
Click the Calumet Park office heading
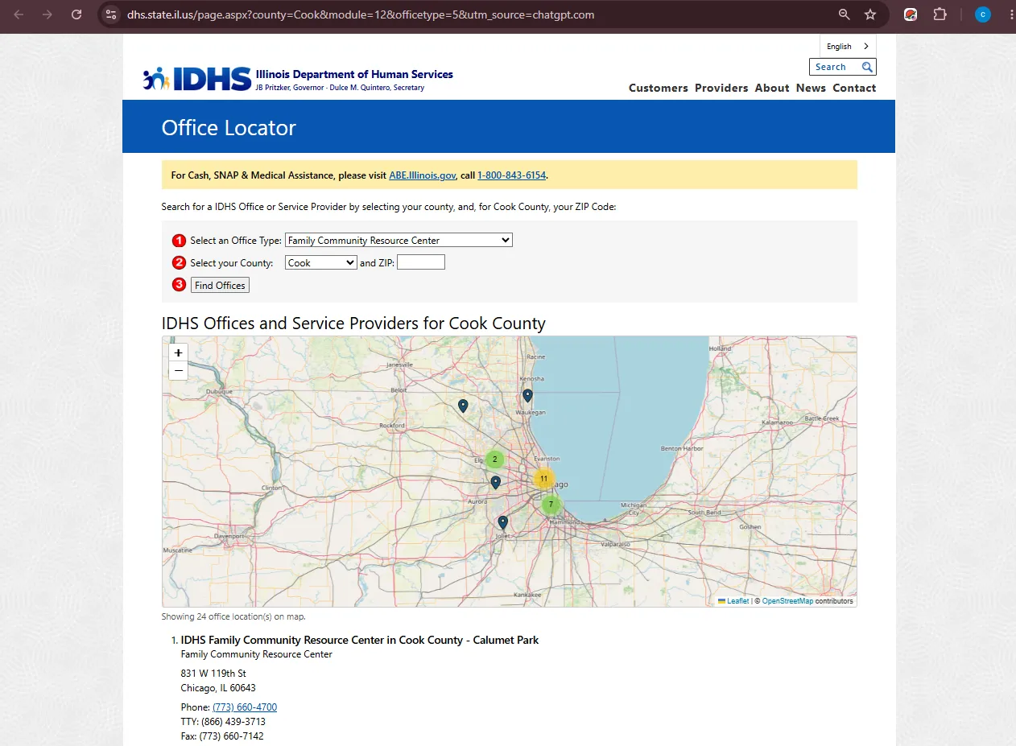pyautogui.click(x=360, y=640)
